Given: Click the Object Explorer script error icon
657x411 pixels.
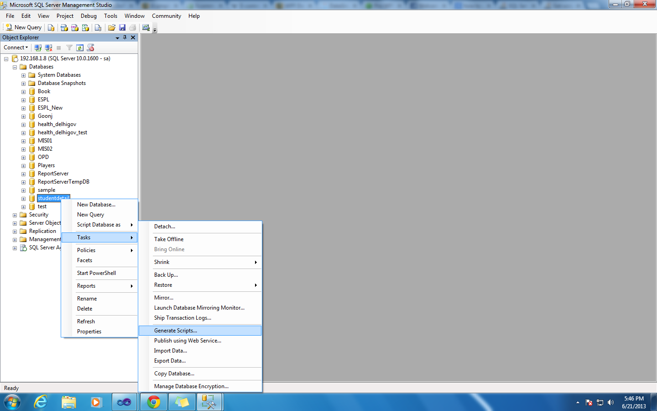Looking at the screenshot, I should coord(90,47).
